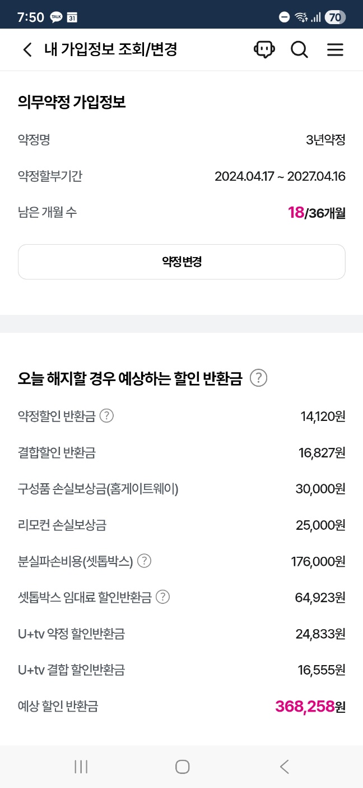Tap the back arrow in the header
Screen dimensions: 363x788
coord(27,50)
